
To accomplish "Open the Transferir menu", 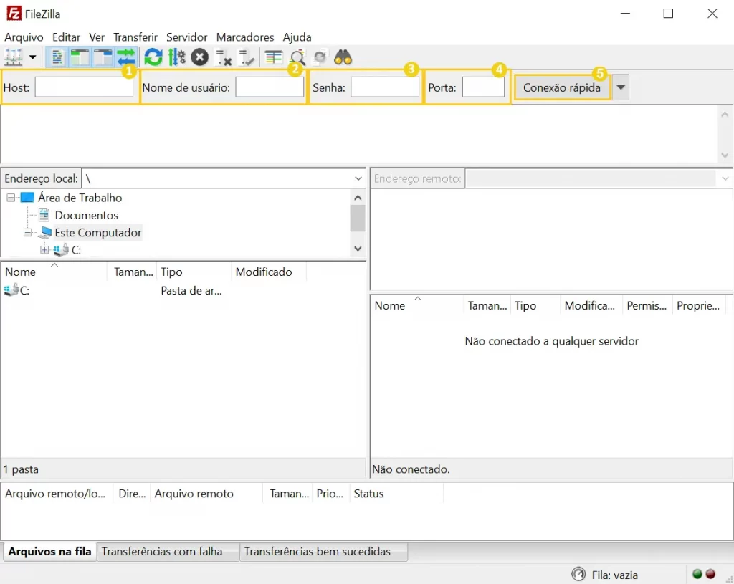I will (x=135, y=37).
